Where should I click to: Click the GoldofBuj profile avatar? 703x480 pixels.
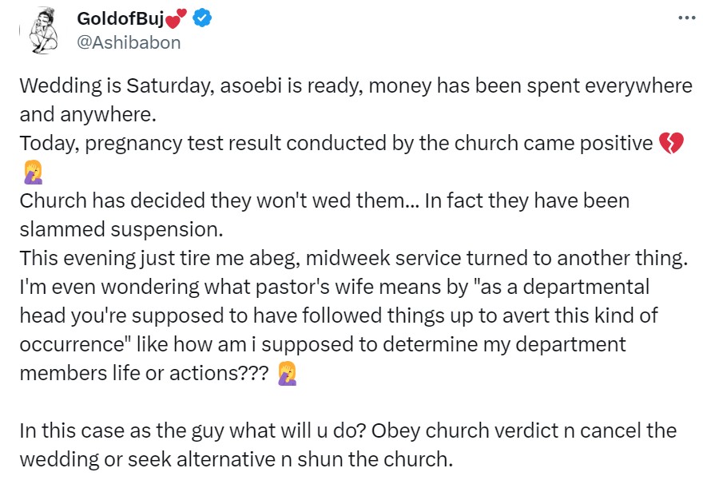pos(42,33)
